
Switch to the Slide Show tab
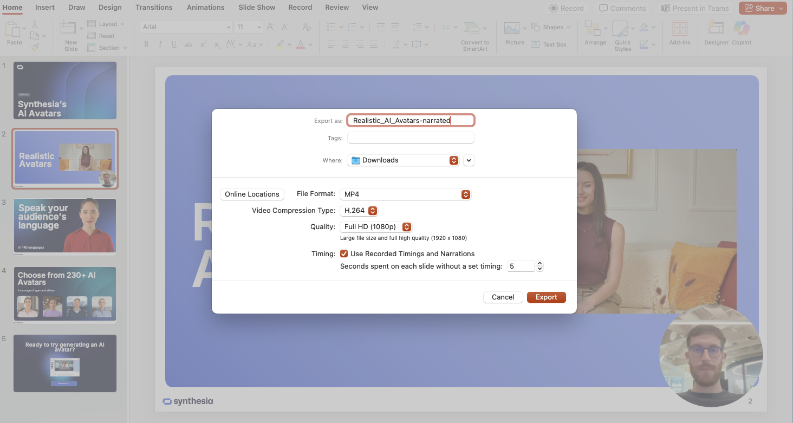257,7
